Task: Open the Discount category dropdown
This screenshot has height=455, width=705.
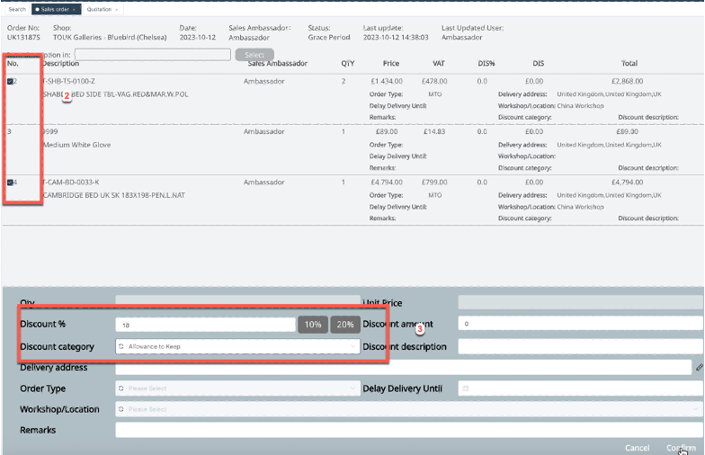Action: [237, 346]
